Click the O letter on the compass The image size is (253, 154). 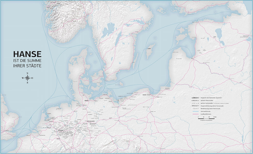(32, 78)
